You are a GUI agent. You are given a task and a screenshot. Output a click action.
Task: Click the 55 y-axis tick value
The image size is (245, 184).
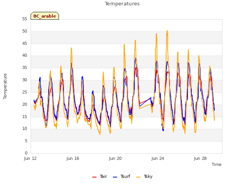point(24,19)
